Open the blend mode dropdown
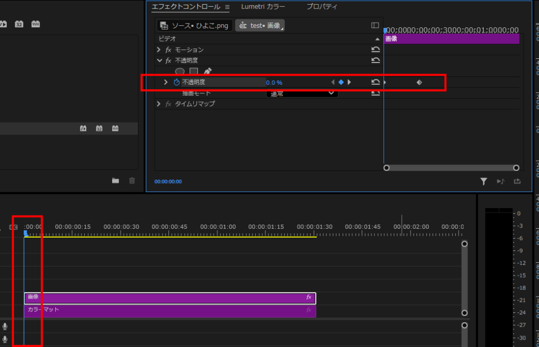 [302, 94]
